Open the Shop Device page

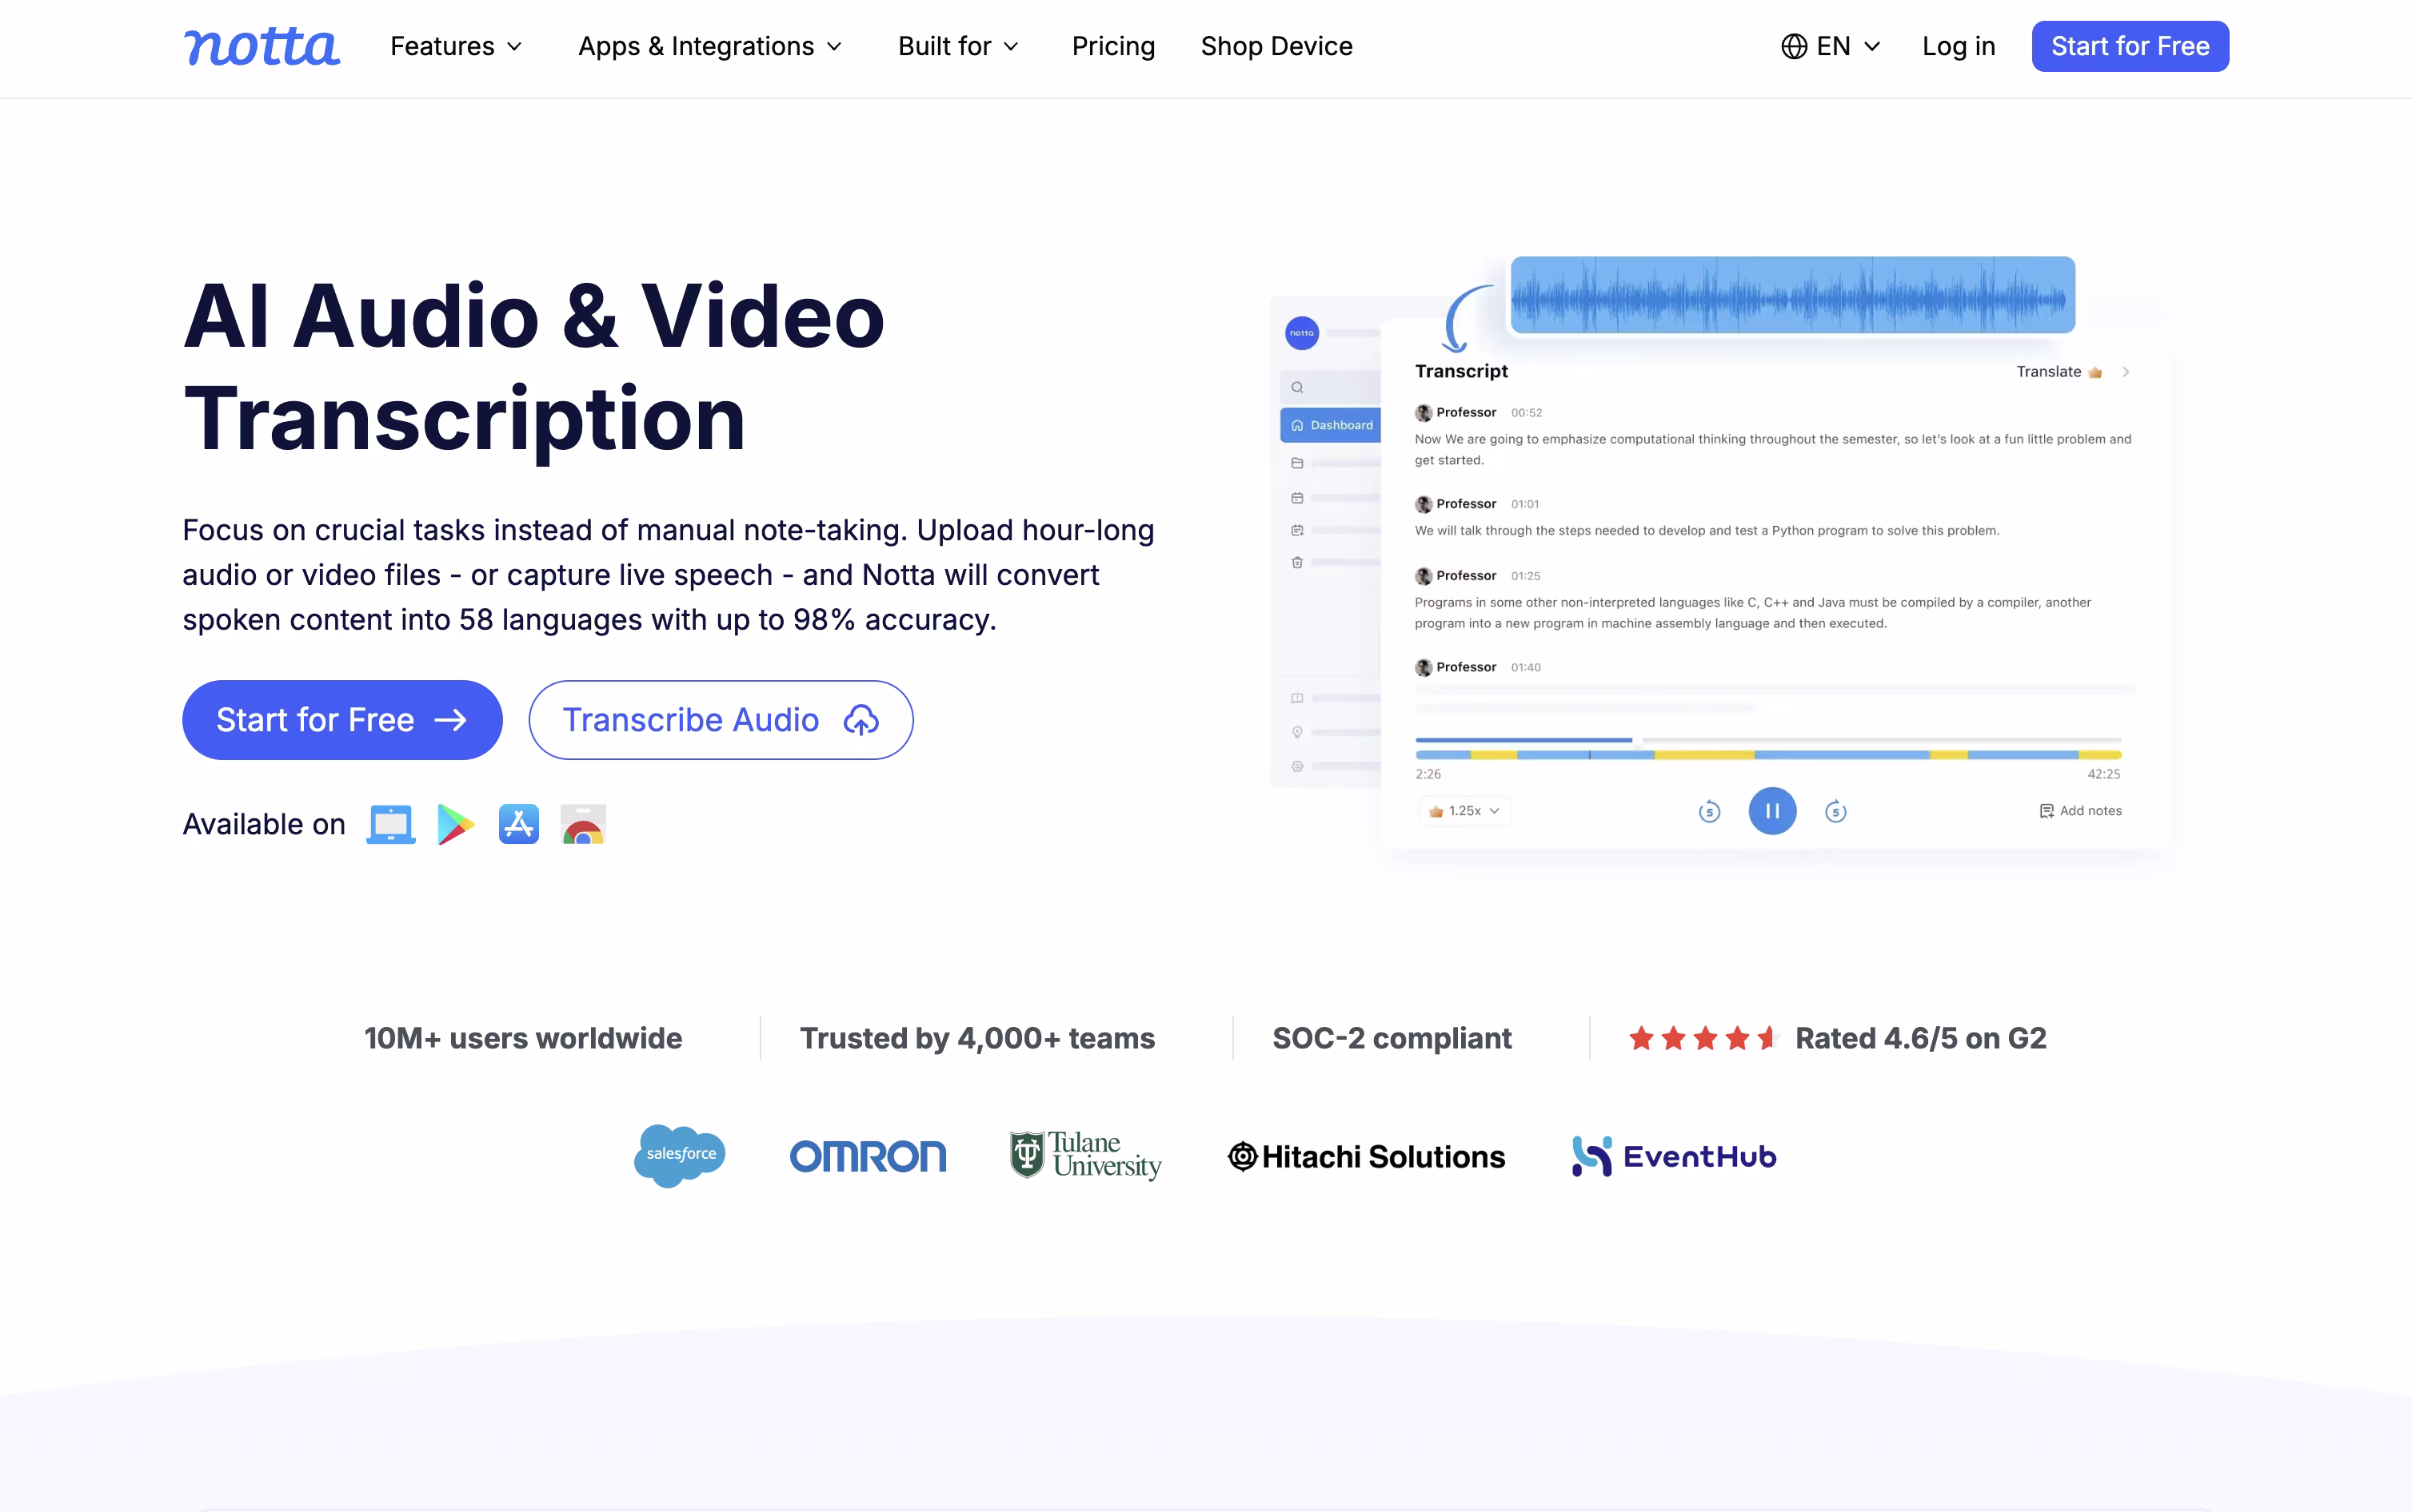coord(1276,46)
